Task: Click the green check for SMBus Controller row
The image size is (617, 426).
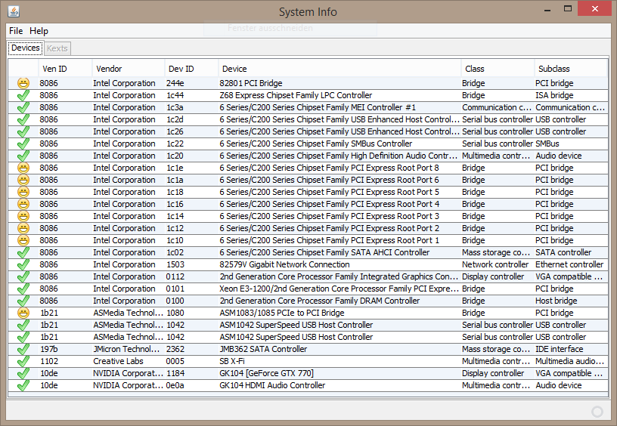Action: 23,144
